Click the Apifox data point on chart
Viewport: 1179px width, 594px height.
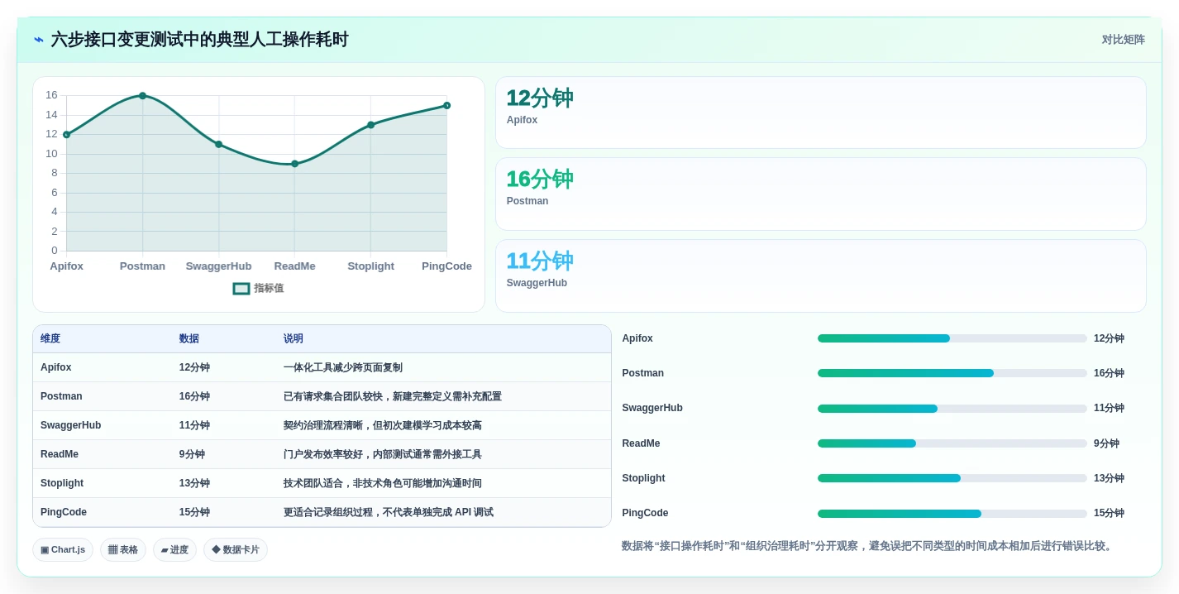pyautogui.click(x=66, y=134)
